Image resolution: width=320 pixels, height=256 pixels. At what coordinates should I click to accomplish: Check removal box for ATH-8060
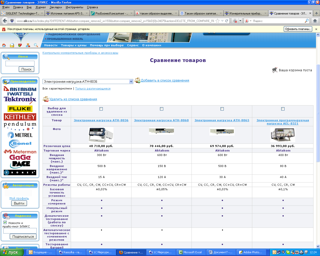click(161, 109)
